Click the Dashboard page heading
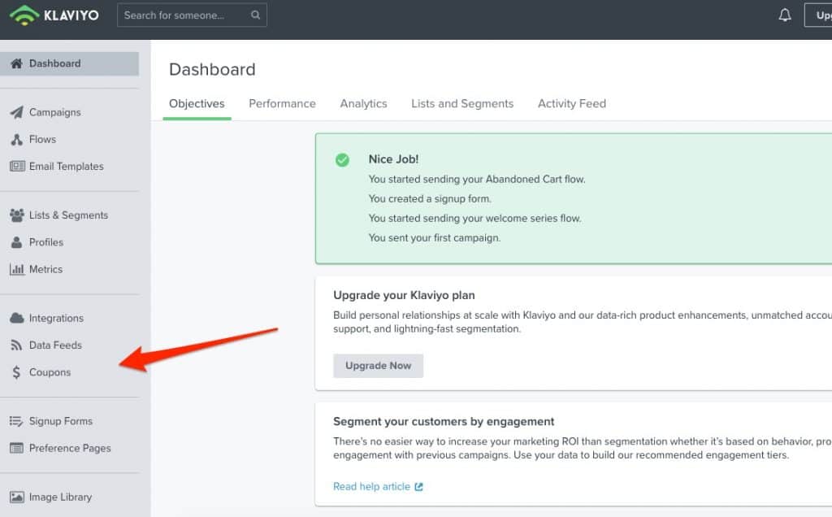The image size is (832, 517). 212,70
